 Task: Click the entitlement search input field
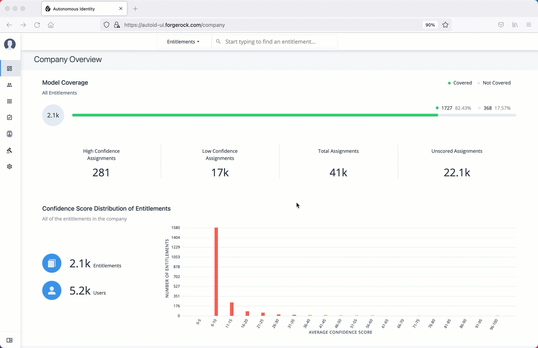coord(275,42)
